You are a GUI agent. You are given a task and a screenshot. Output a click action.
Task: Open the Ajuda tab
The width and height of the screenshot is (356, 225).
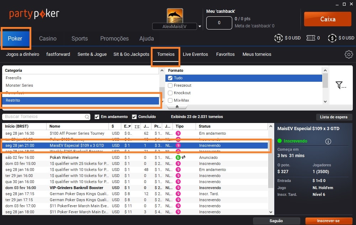tap(147, 38)
